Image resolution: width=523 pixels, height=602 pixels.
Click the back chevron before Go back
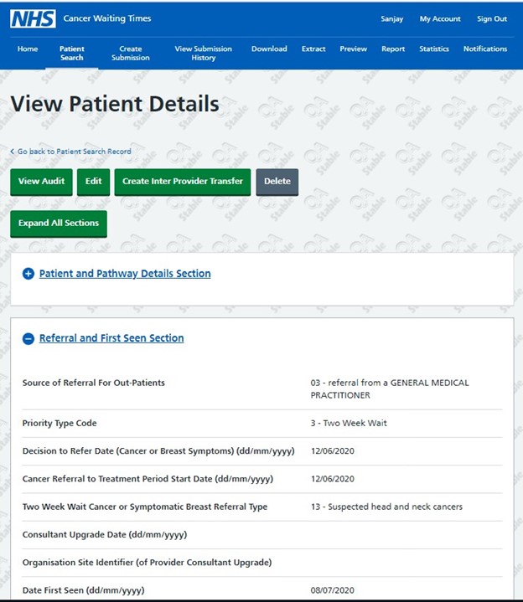click(x=13, y=152)
